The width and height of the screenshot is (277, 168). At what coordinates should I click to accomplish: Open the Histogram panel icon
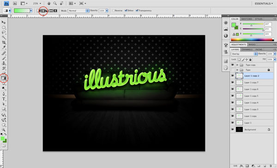tap(226, 29)
